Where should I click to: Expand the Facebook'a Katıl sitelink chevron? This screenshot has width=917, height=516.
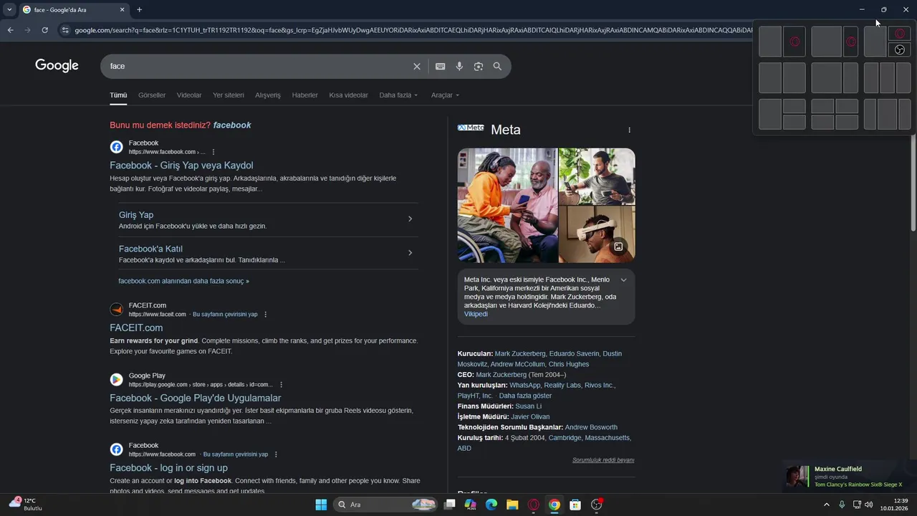410,252
